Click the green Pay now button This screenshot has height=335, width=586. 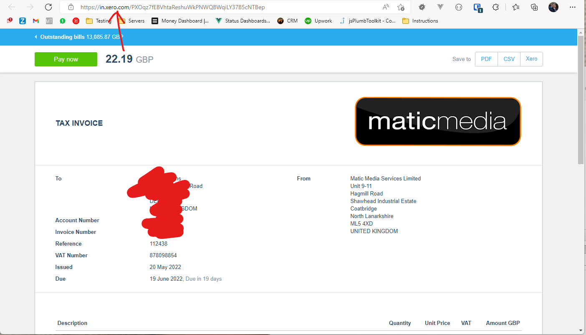(66, 59)
